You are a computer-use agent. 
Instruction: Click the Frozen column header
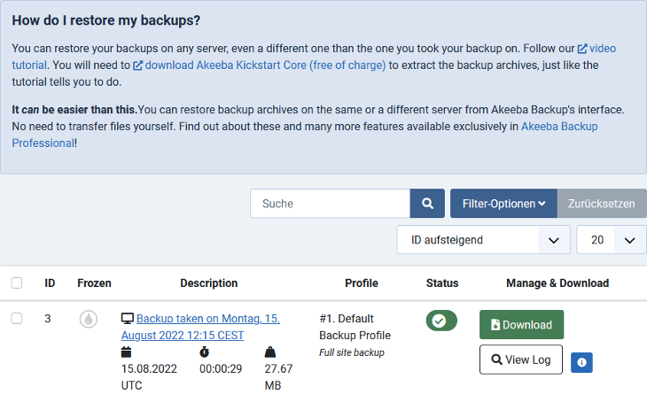coord(94,283)
